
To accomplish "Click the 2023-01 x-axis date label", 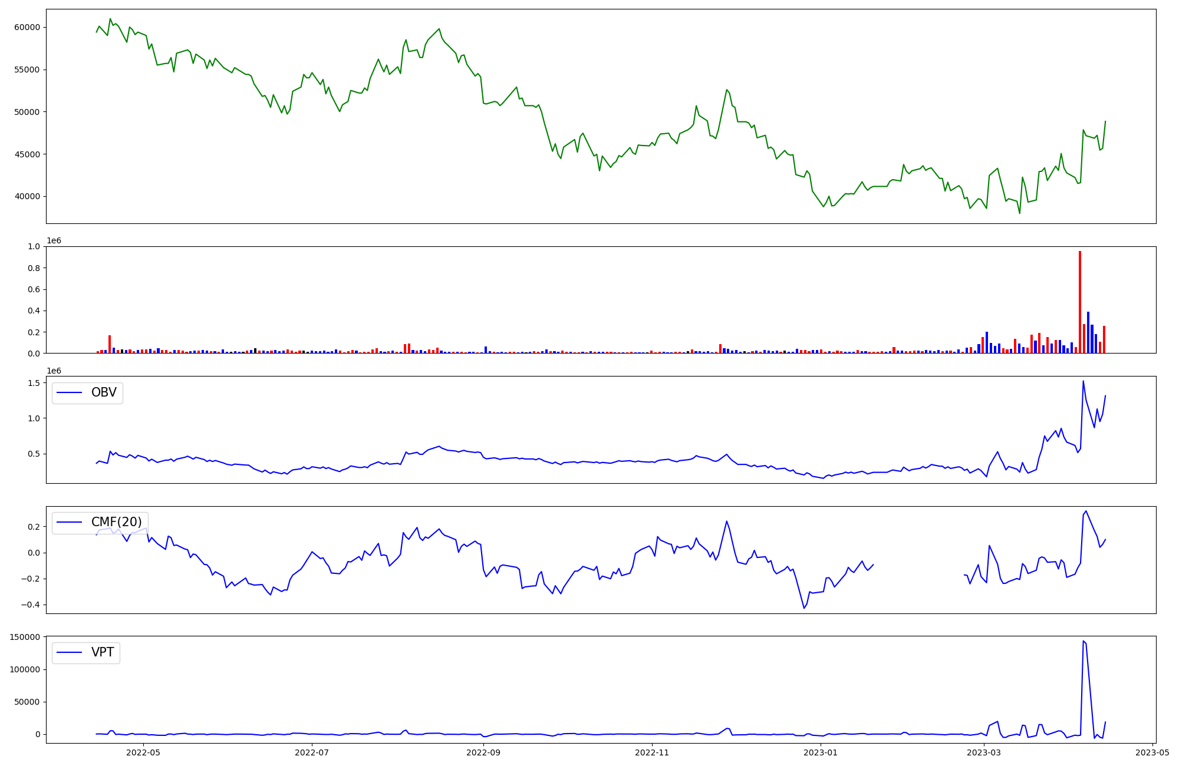I will (821, 752).
